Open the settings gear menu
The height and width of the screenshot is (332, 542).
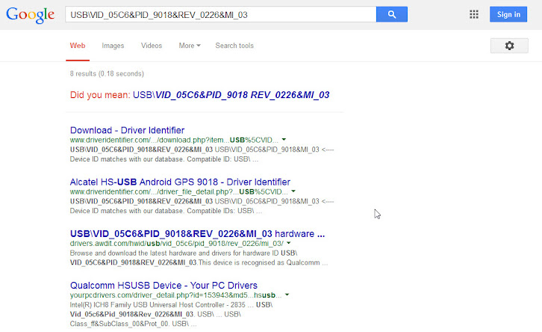(509, 46)
